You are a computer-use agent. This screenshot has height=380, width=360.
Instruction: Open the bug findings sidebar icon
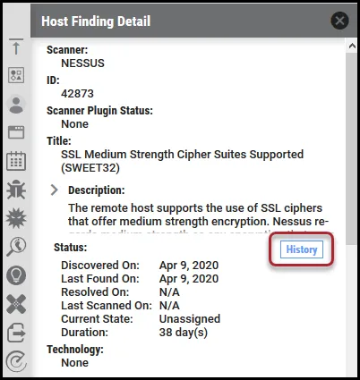pyautogui.click(x=16, y=190)
